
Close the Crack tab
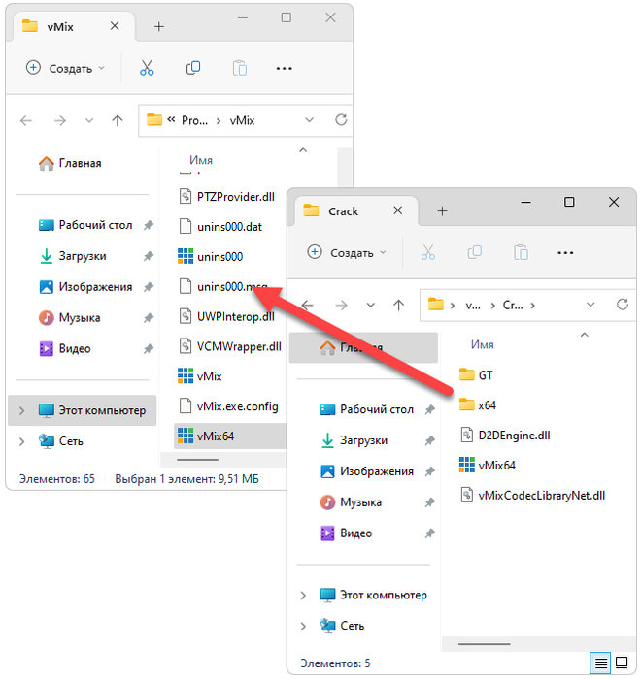point(397,210)
